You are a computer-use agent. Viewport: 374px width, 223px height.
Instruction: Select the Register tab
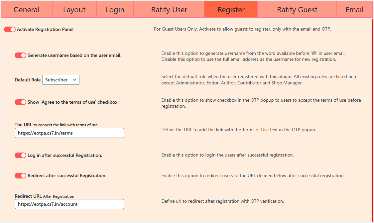coord(231,10)
